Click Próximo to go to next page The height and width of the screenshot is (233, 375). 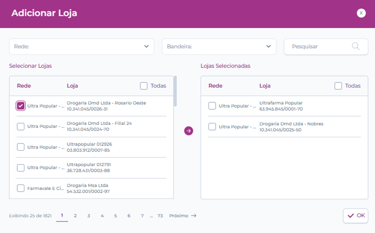click(x=183, y=216)
